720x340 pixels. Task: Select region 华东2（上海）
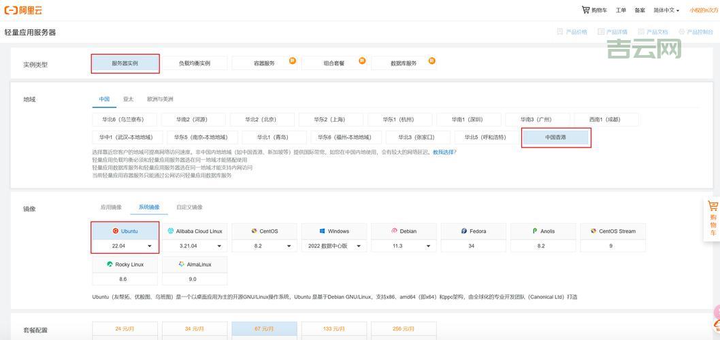click(329, 119)
